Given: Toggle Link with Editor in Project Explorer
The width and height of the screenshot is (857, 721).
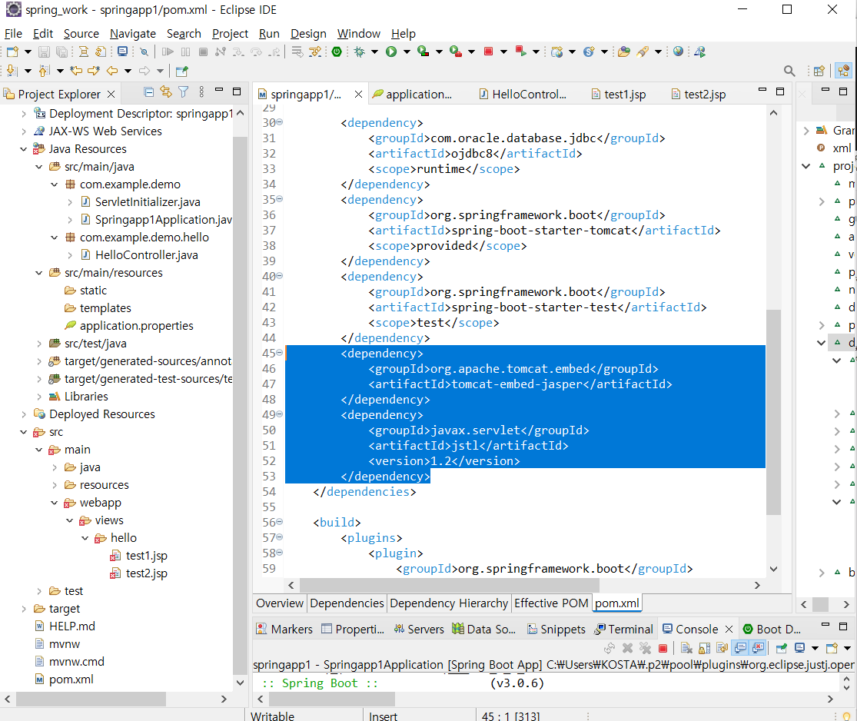Looking at the screenshot, I should coord(166,92).
